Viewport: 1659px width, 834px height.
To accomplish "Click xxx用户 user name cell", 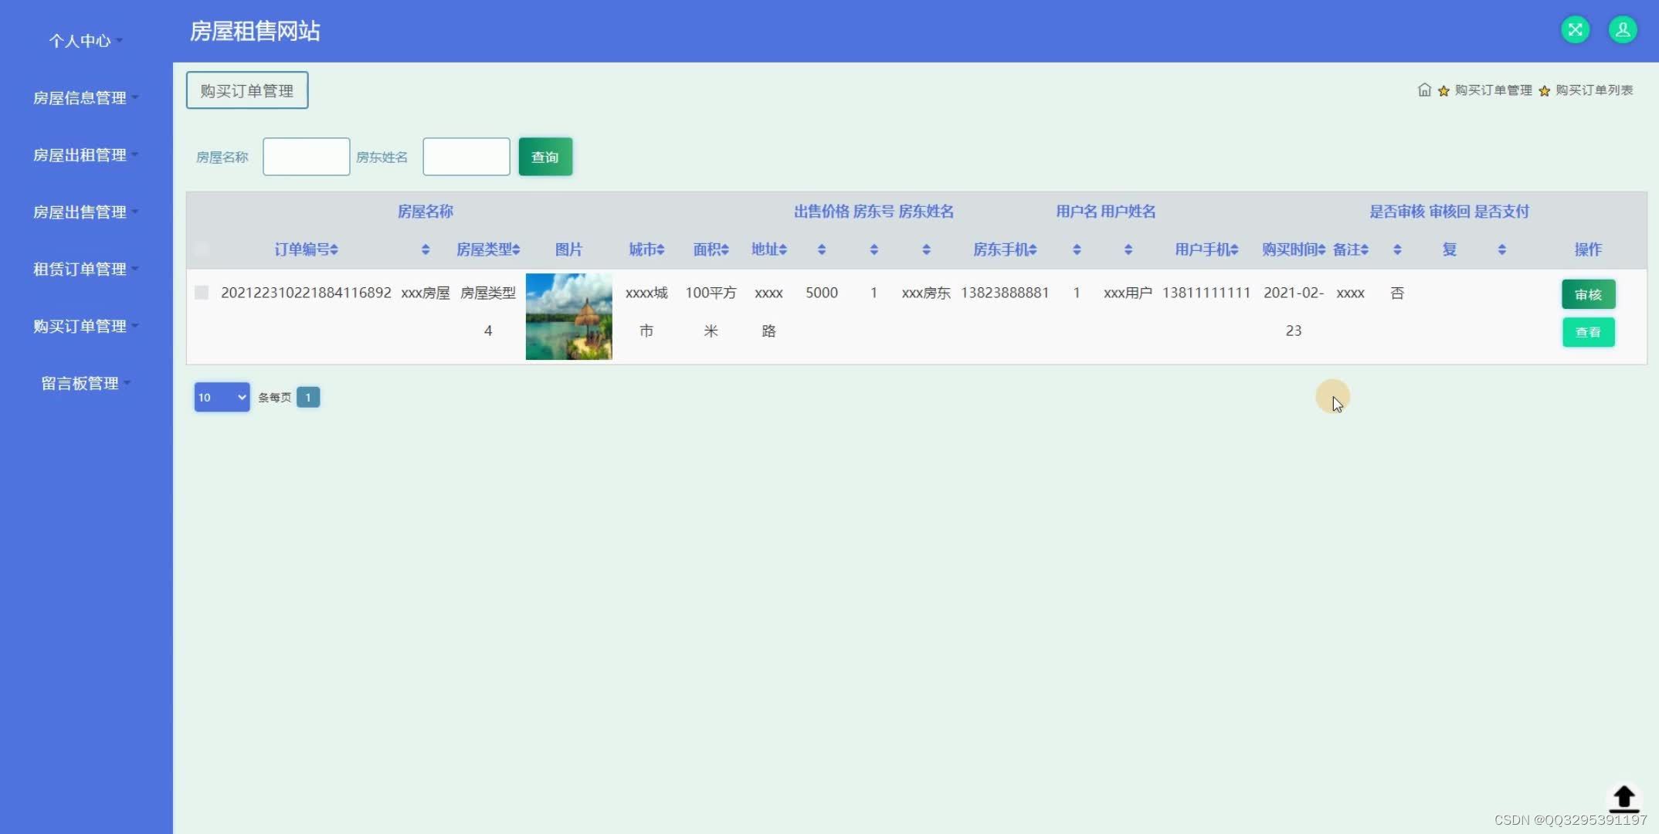I will pyautogui.click(x=1128, y=293).
